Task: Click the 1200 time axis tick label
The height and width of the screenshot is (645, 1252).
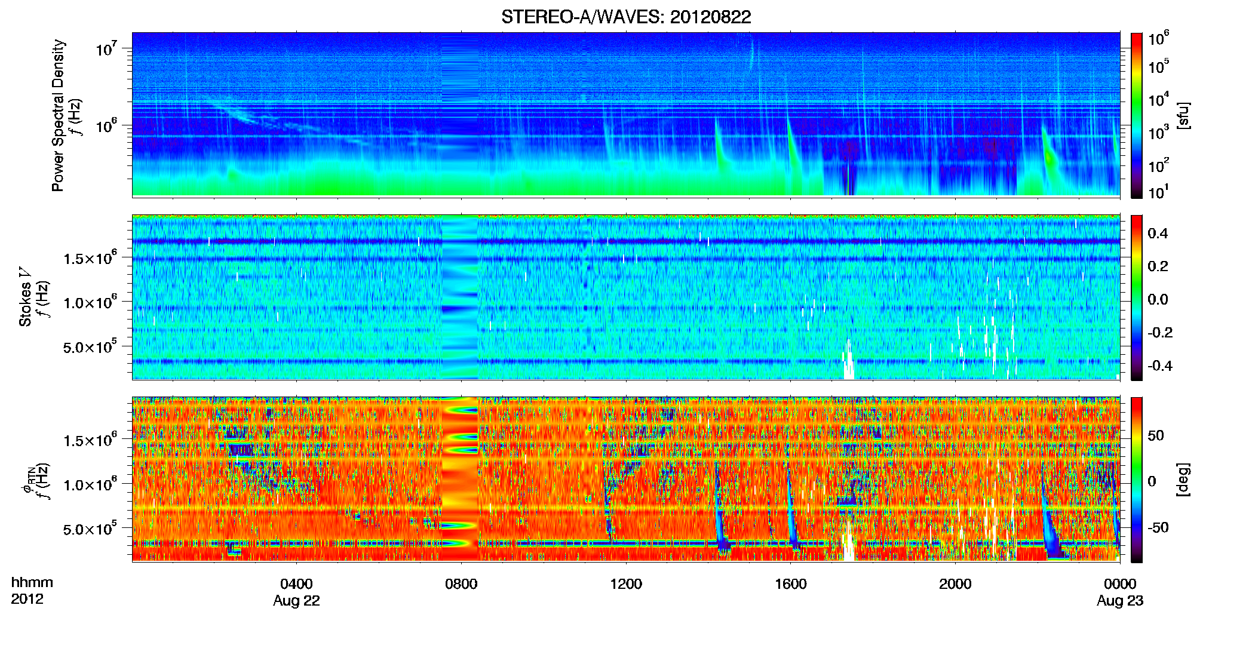Action: click(x=626, y=583)
